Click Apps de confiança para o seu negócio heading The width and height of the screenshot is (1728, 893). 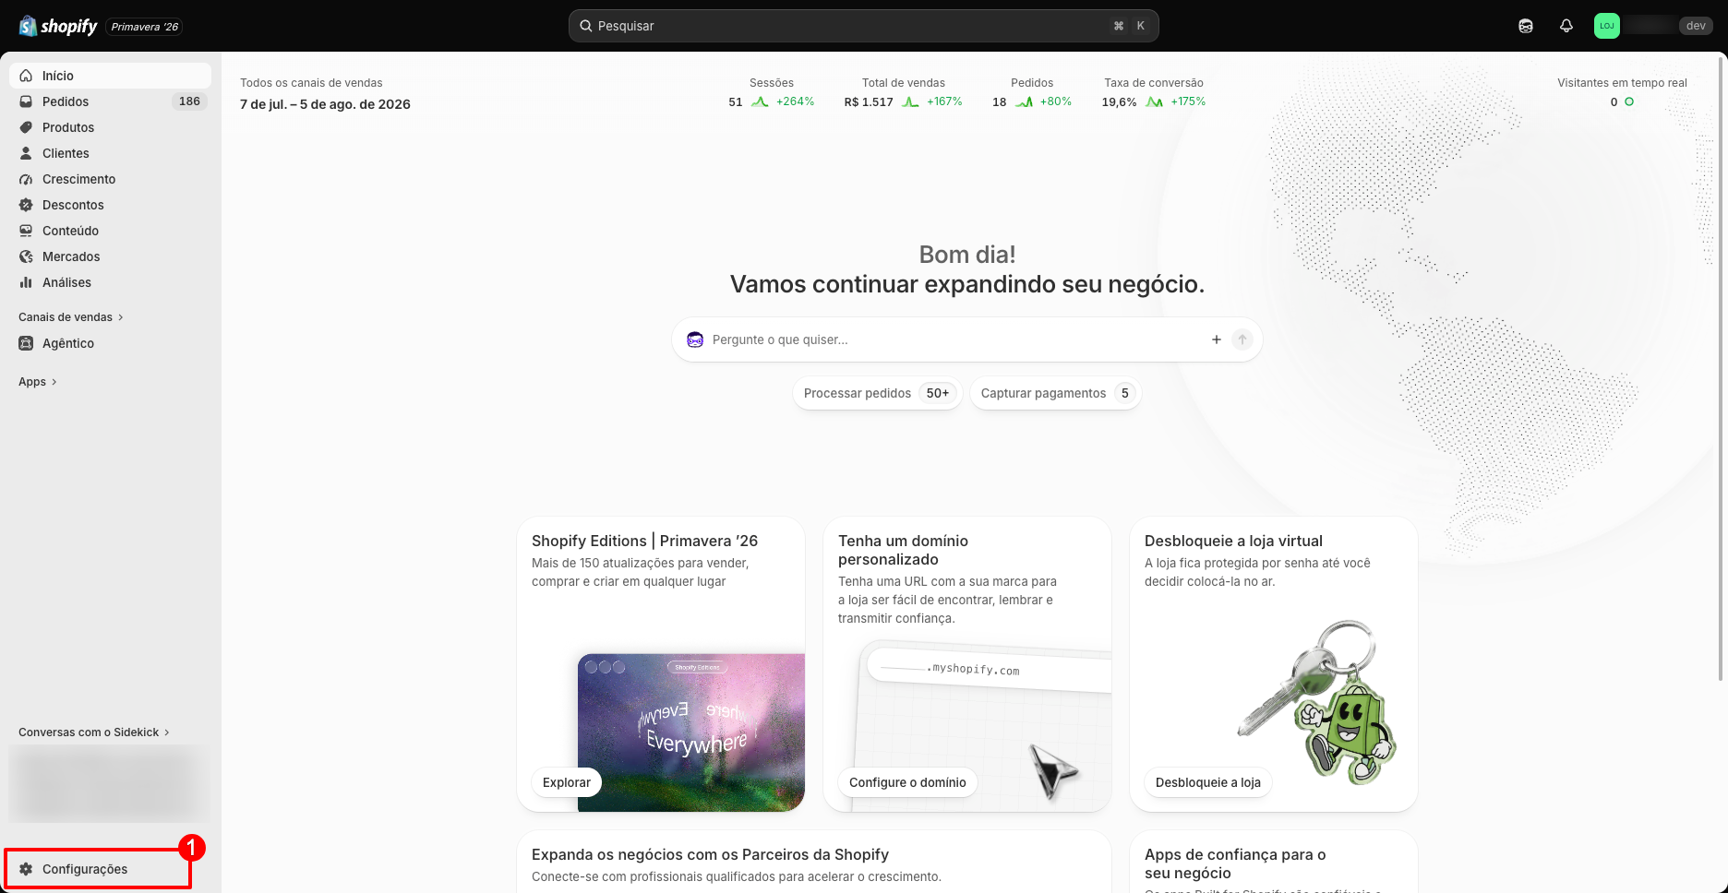click(x=1235, y=863)
